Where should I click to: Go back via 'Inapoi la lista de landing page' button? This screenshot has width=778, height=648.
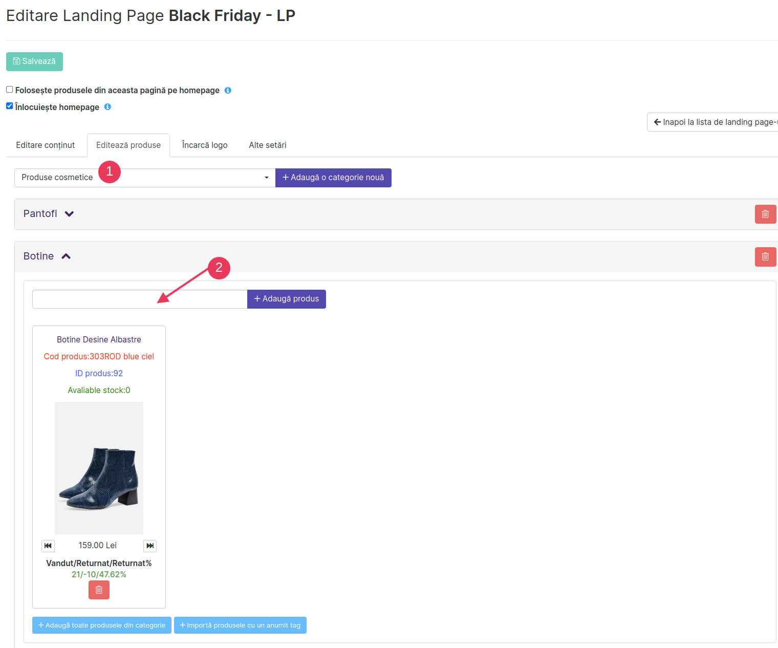(712, 122)
